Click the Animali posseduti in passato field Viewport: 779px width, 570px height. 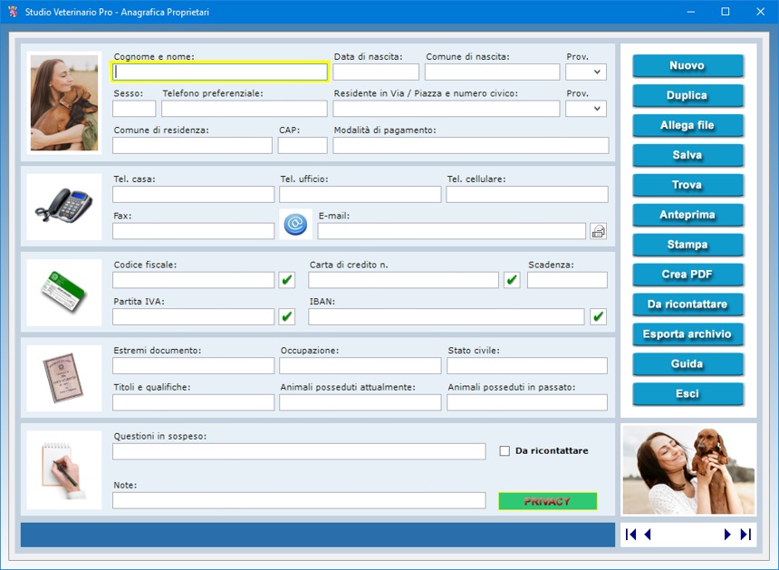(x=527, y=402)
